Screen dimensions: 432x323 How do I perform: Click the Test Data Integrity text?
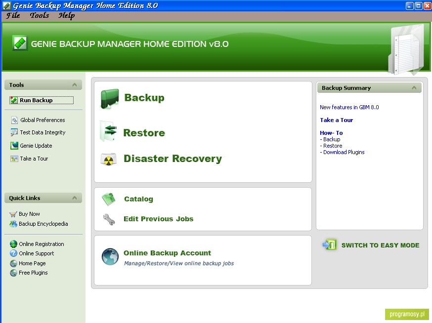(x=43, y=132)
